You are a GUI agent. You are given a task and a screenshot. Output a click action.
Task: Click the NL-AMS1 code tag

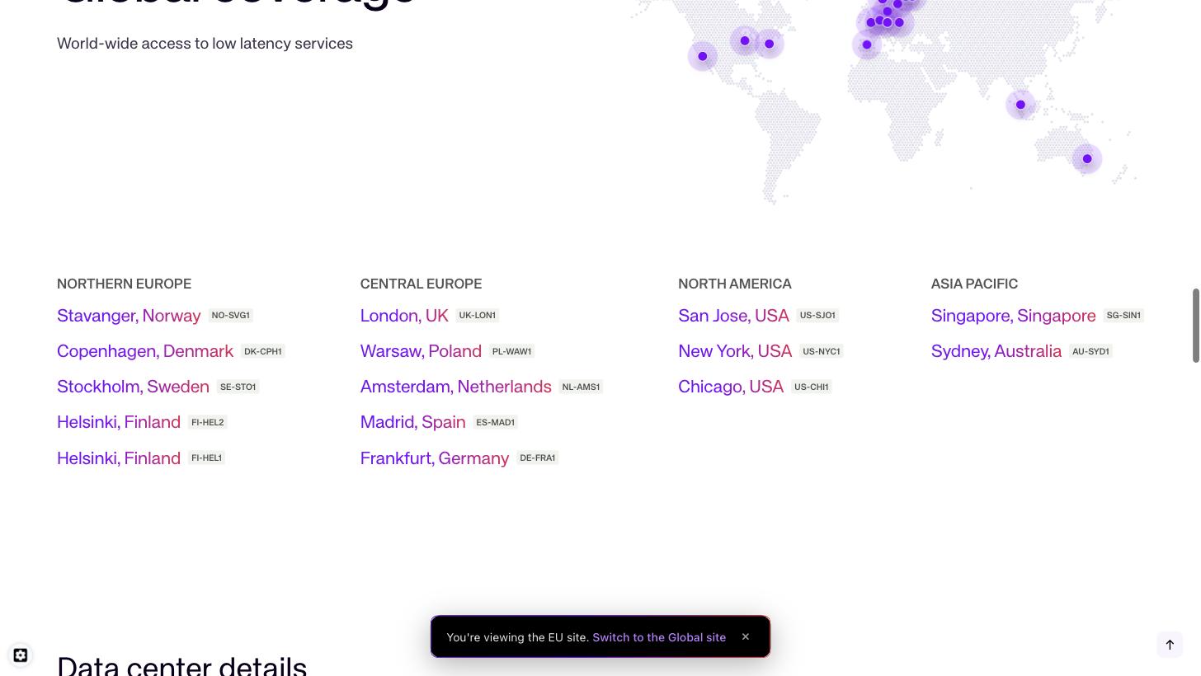tap(581, 387)
